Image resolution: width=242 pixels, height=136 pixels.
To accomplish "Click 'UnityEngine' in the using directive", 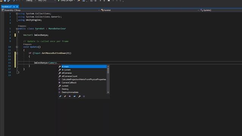I will tap(33, 20).
